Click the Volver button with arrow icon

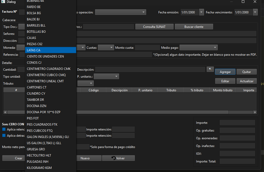118,158
